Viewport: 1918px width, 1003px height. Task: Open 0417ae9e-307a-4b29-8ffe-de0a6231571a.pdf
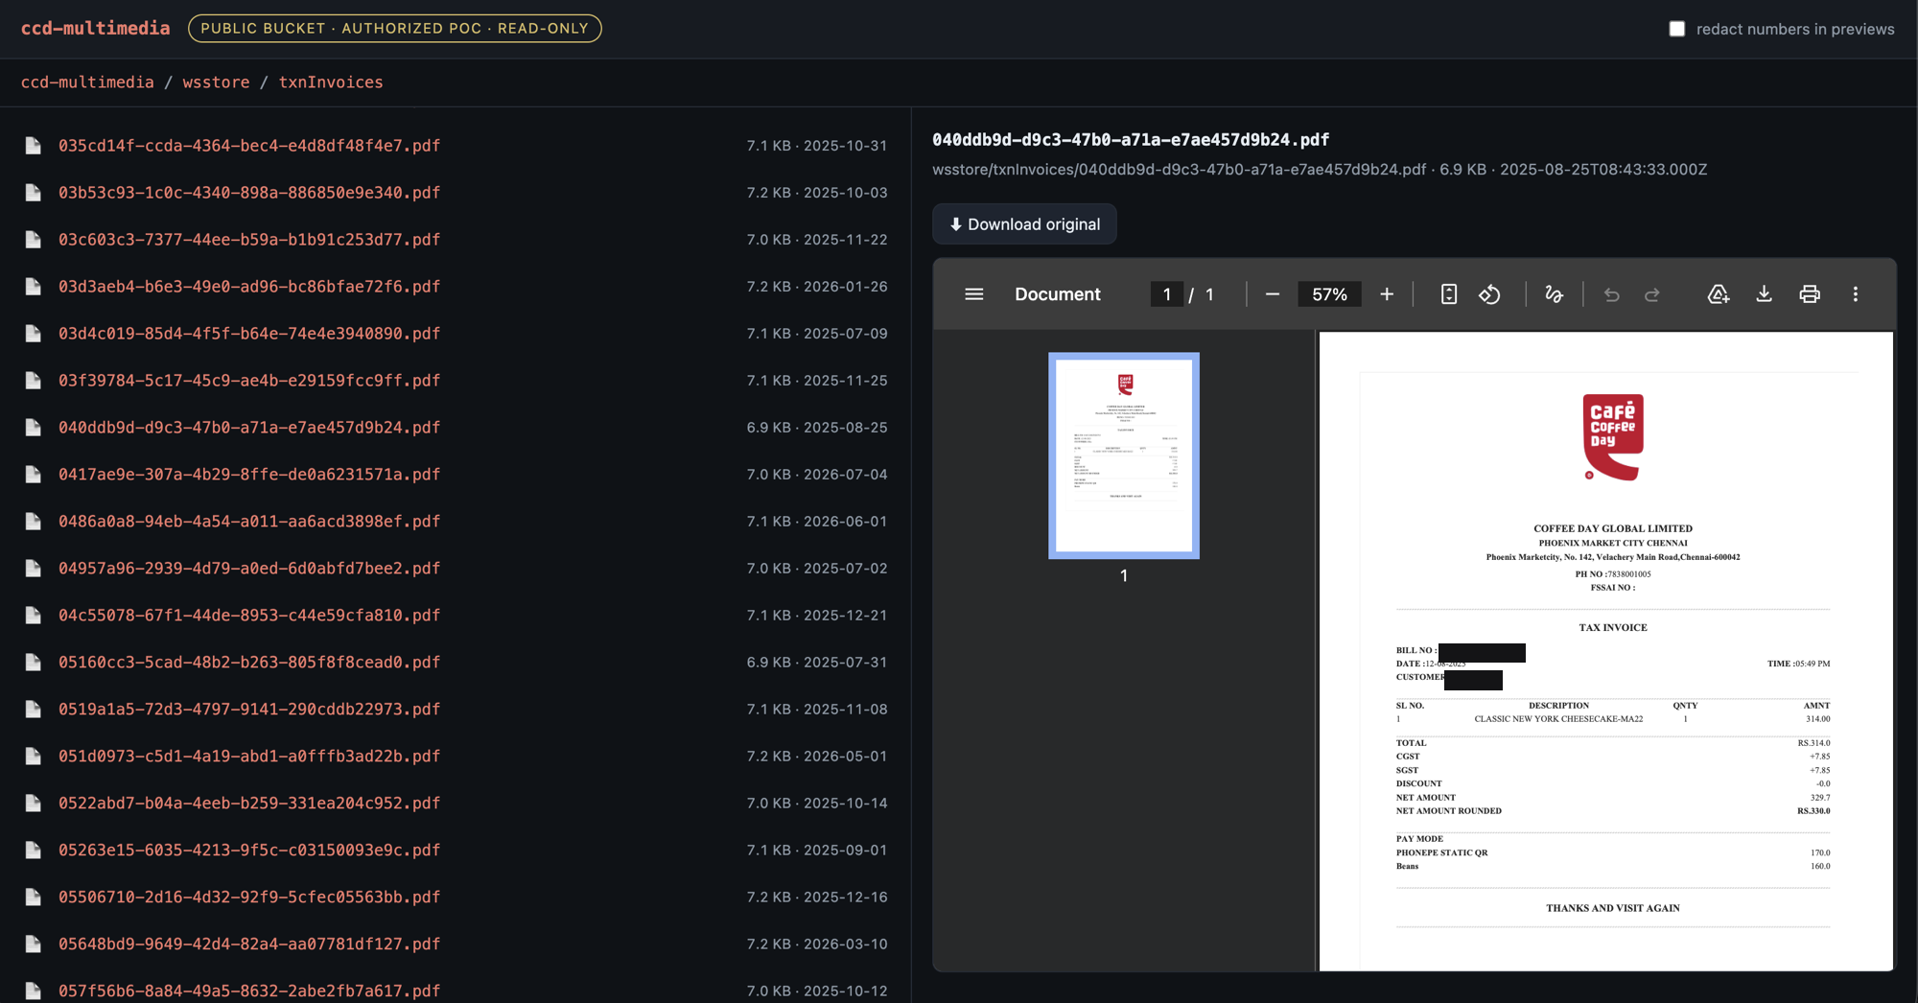[249, 475]
